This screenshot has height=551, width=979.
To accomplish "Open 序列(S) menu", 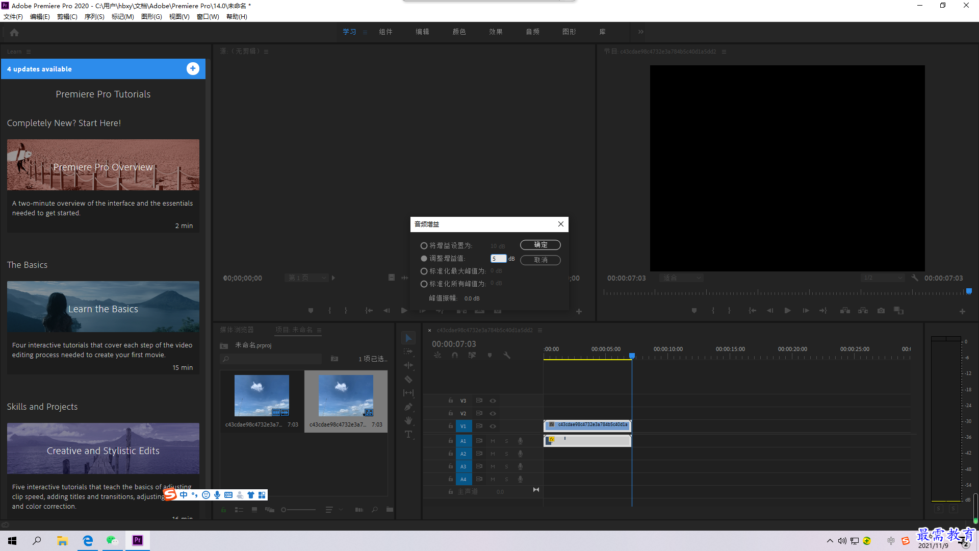I will [94, 17].
